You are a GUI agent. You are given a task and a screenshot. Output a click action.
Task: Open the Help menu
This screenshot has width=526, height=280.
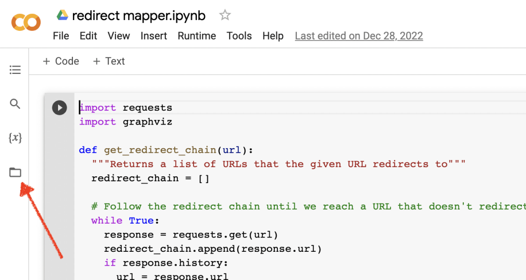coord(273,36)
